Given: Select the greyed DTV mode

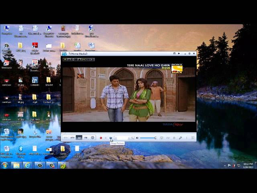Looking at the screenshot, I should [x=65, y=138].
